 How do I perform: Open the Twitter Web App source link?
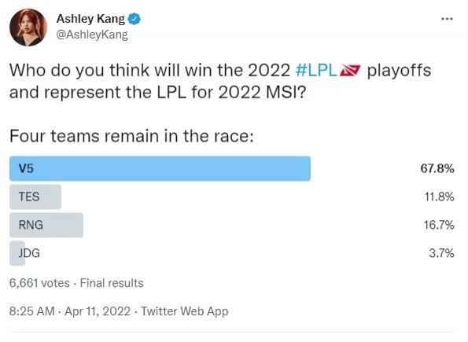[185, 311]
